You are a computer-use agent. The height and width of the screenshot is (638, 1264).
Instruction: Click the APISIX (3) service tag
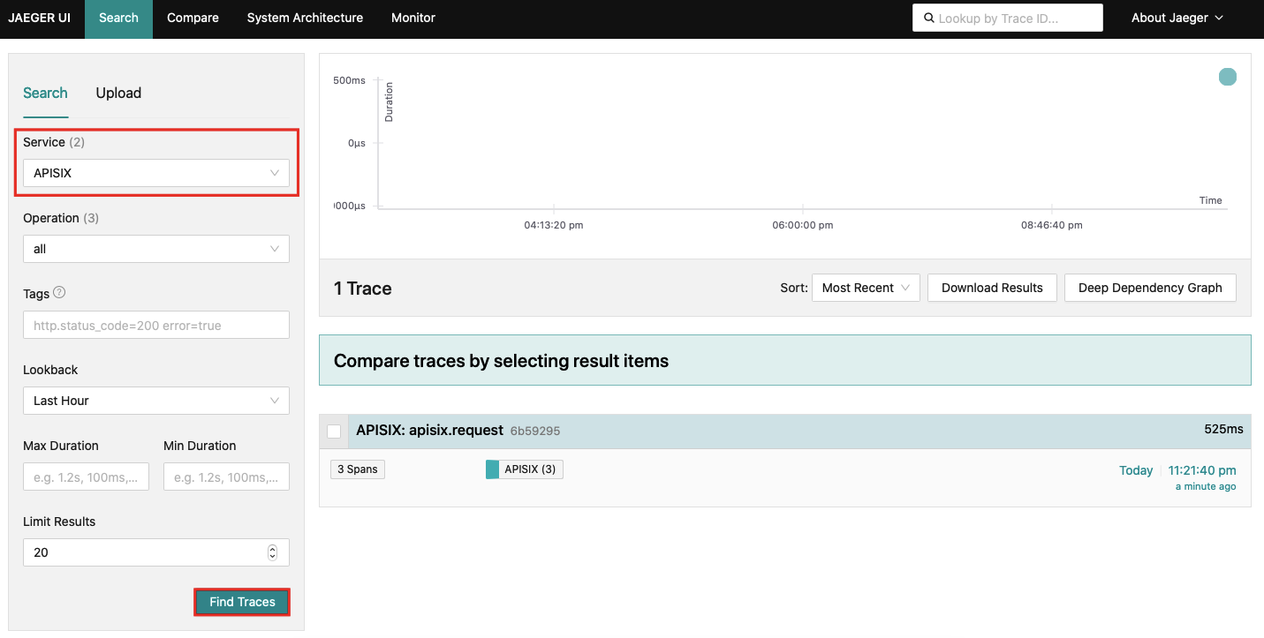point(525,469)
